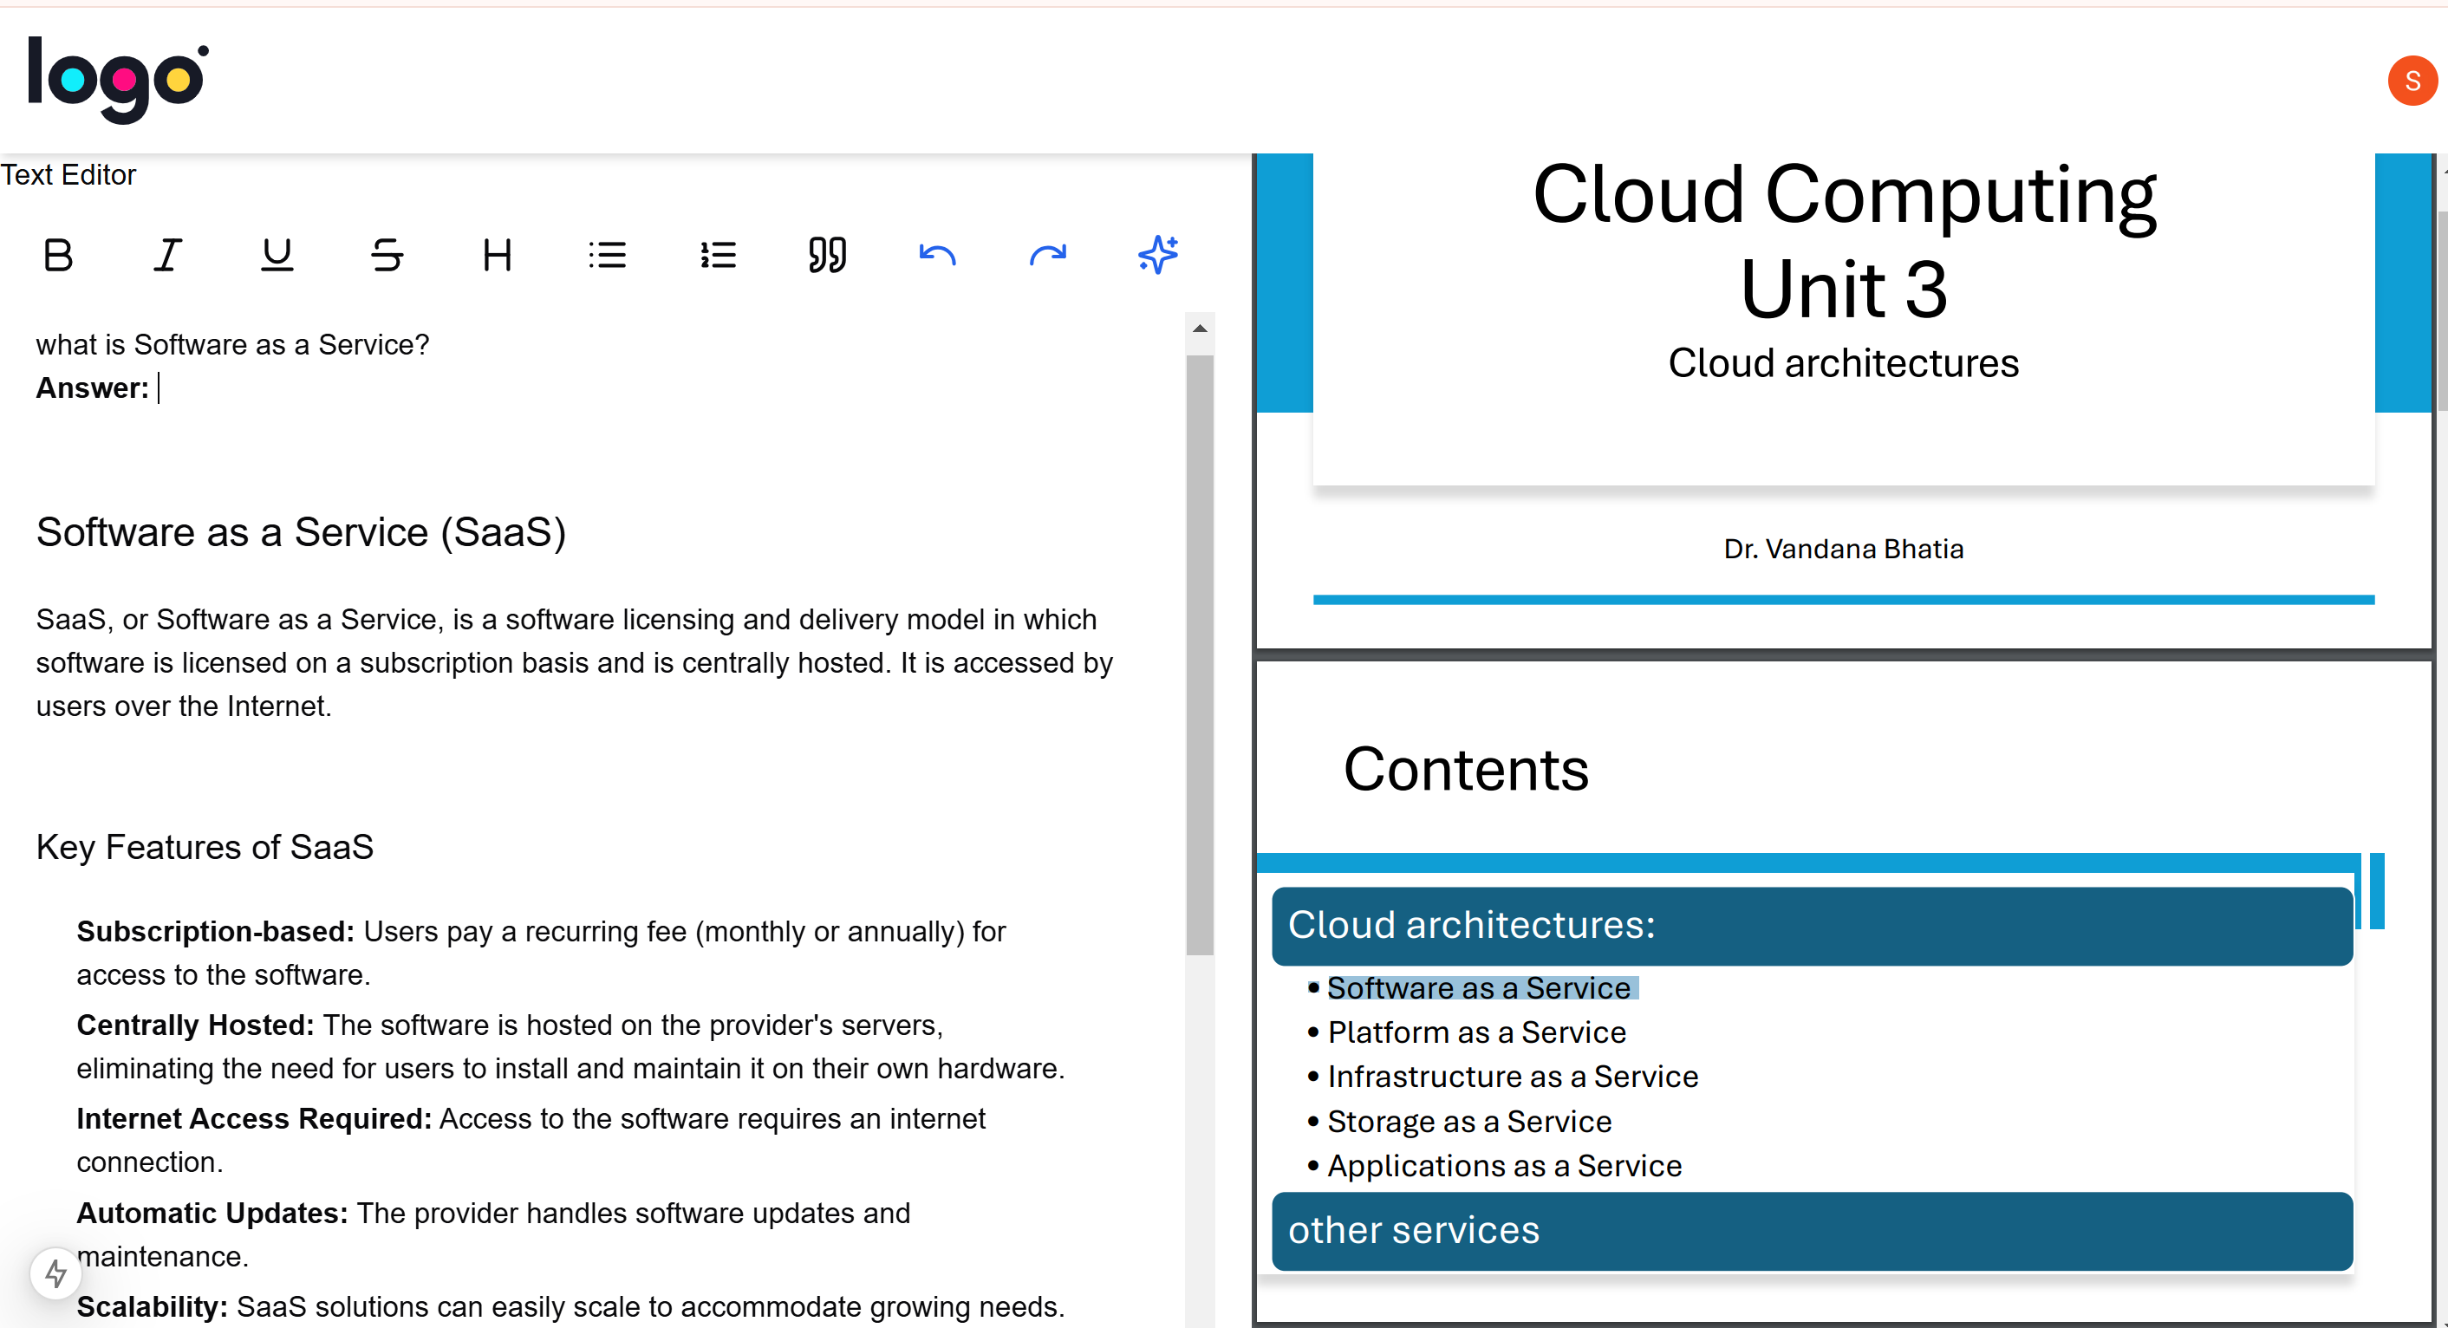Image resolution: width=2448 pixels, height=1328 pixels.
Task: Apply strikethrough formatting
Action: (387, 255)
